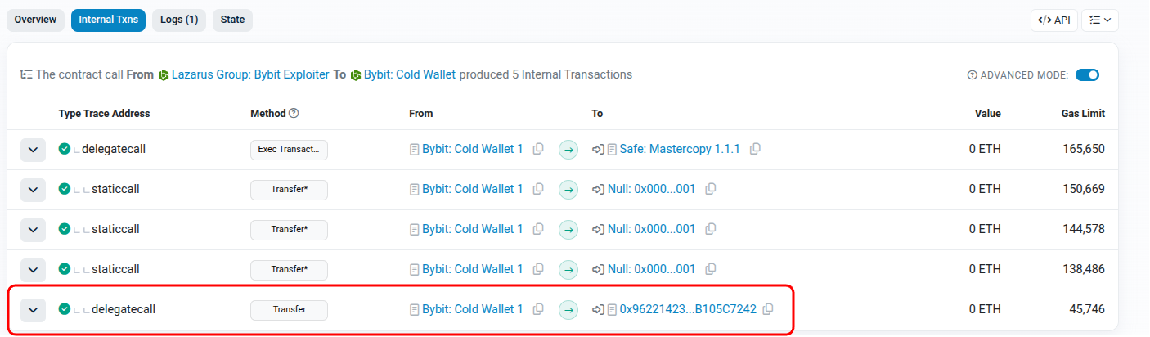Open the Safe: Mastercopy 1.1.1 link
The image size is (1150, 337).
pyautogui.click(x=679, y=149)
